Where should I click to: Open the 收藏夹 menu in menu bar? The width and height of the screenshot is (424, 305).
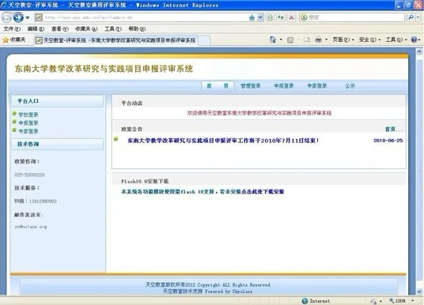coord(86,28)
